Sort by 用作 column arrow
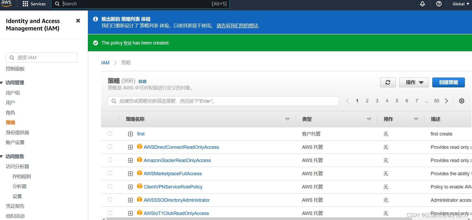The height and width of the screenshot is (220, 472). pos(416,119)
